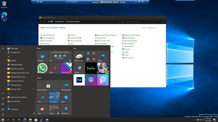Expand the Windows Ease of Access folder
Screen dimensions: 218x122
pyautogui.click(x=20, y=77)
